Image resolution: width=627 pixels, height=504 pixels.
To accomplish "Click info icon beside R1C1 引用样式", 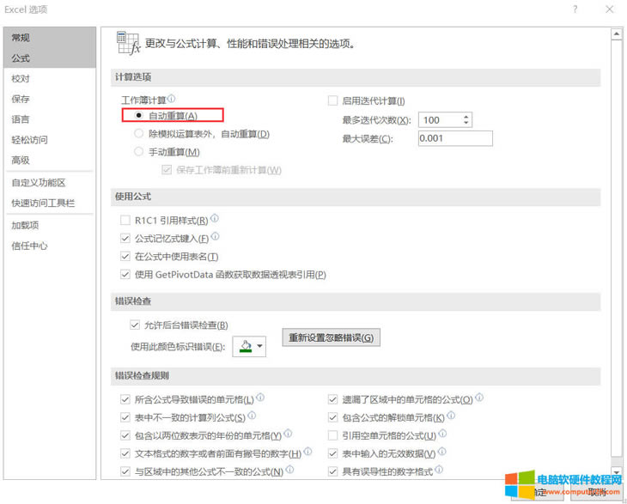I will [x=215, y=219].
